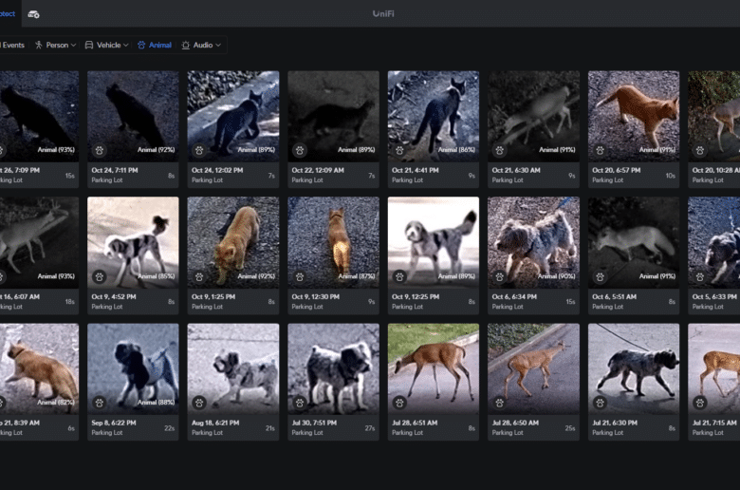Screen dimensions: 740x490
Task: Click the vehicle icon in filter bar
Action: 89,45
